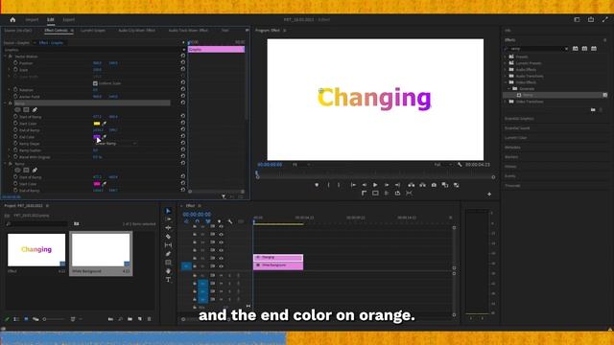This screenshot has width=614, height=345.
Task: Select the Razor tool
Action: (x=169, y=237)
